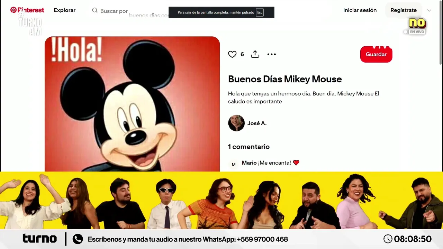Click the 1 comentario heading
This screenshot has height=249, width=443.
[x=249, y=147]
